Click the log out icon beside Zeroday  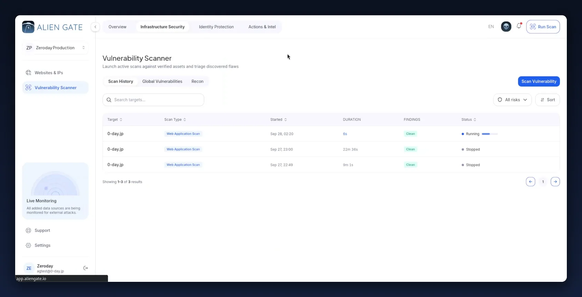[86, 268]
